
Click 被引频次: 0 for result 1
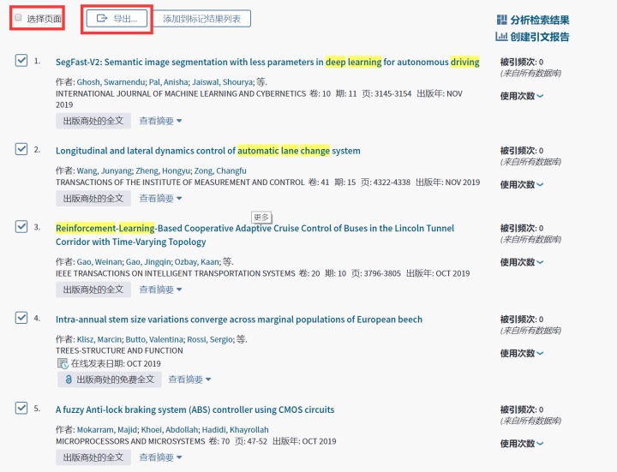[522, 62]
